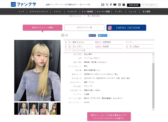The height and width of the screenshot is (122, 168).
Task: Click the large main profile photo
Action: point(37,70)
